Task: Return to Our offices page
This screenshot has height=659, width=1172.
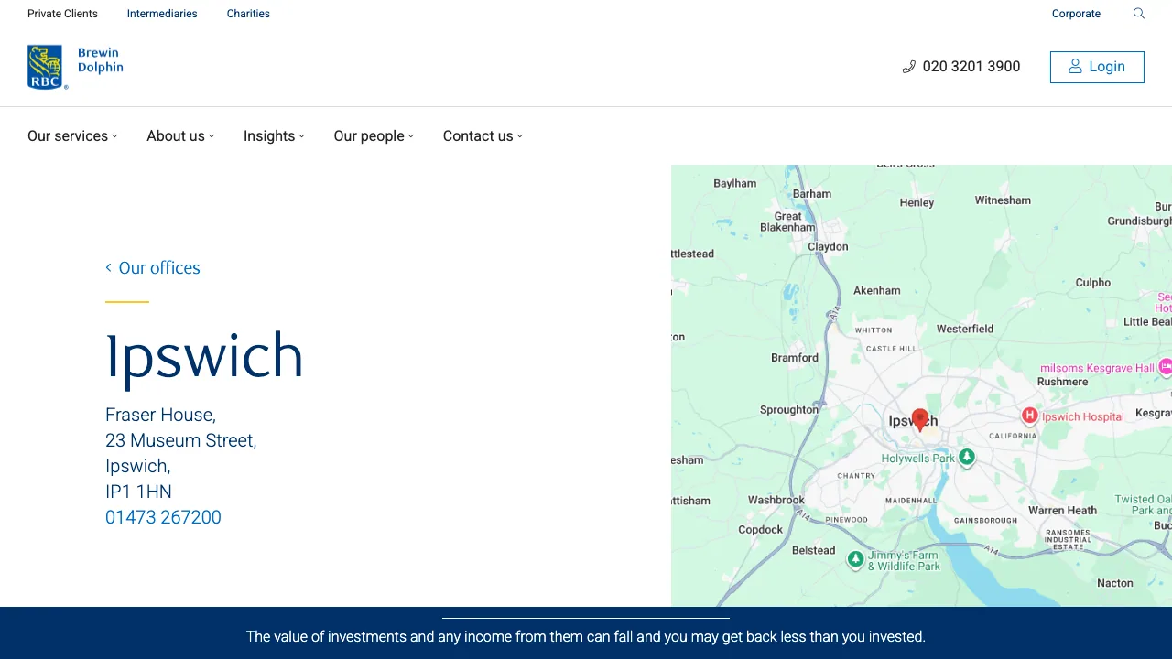Action: point(158,267)
